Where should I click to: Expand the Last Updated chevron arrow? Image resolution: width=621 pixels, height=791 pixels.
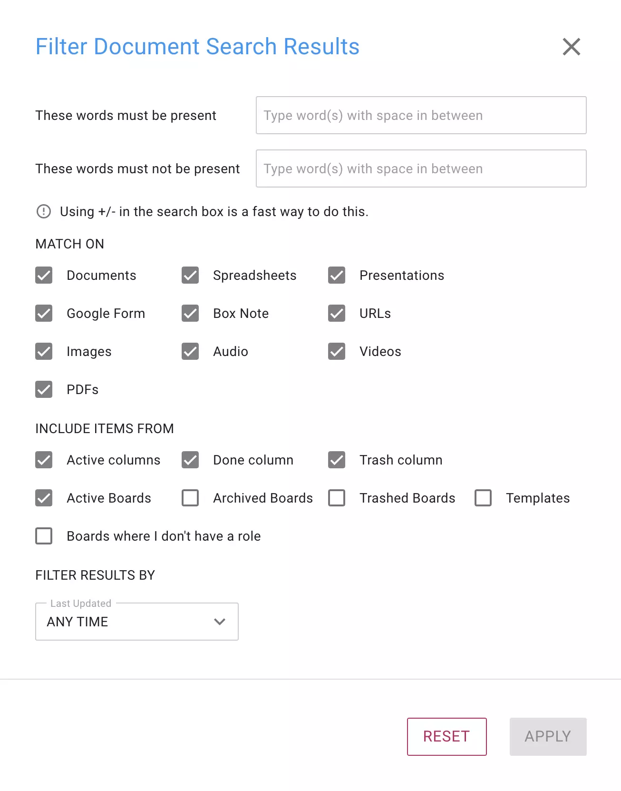(220, 622)
